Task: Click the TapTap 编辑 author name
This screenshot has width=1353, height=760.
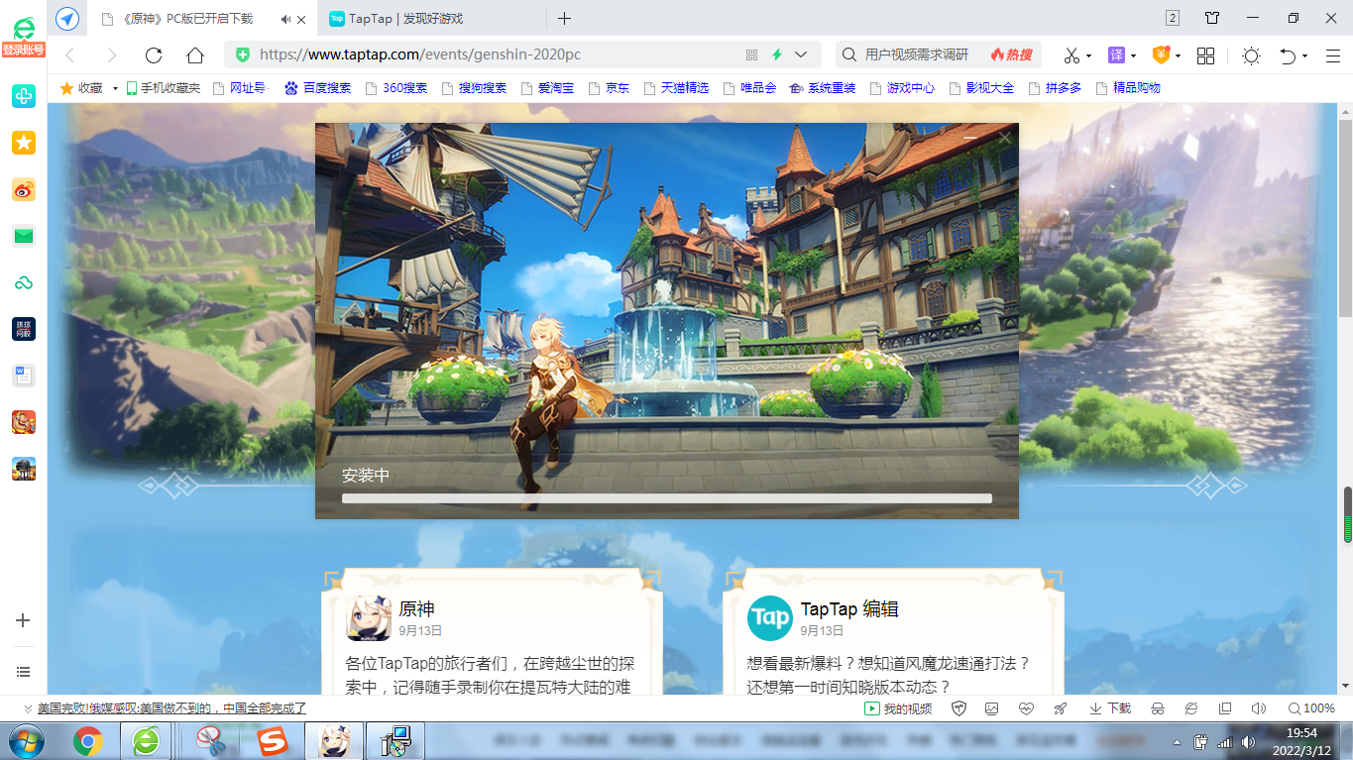Action: point(849,608)
